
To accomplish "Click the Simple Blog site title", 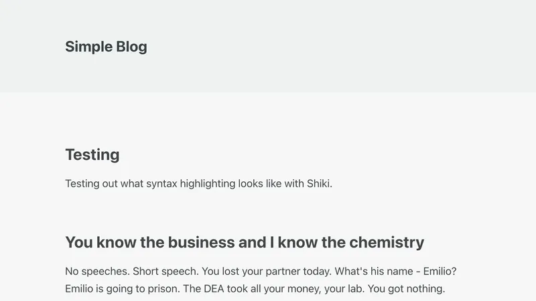I will pos(106,47).
